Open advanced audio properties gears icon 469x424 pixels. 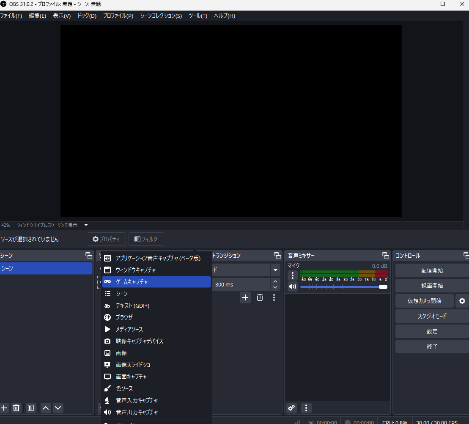point(291,408)
